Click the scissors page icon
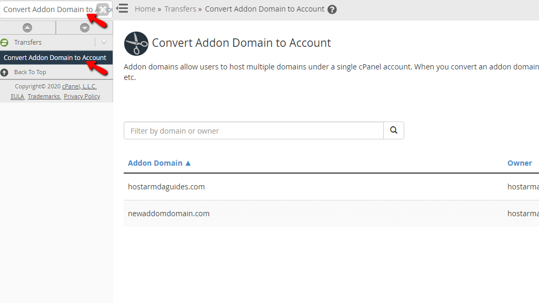 (136, 44)
